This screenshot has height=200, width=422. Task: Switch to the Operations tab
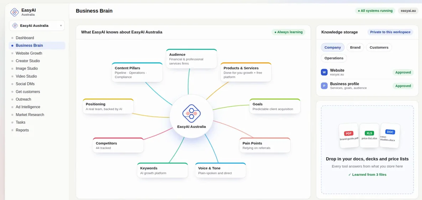click(x=334, y=58)
